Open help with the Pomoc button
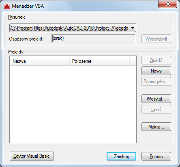The height and width of the screenshot is (167, 180). point(156,156)
